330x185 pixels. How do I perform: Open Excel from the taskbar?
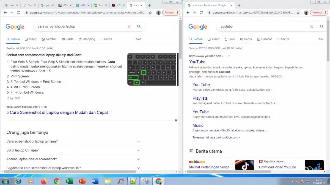(x=69, y=181)
